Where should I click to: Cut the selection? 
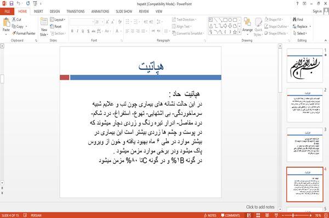point(16,20)
